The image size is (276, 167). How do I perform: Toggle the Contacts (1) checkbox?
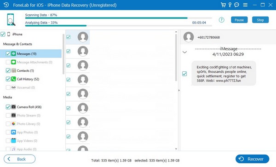pyautogui.click(x=8, y=70)
